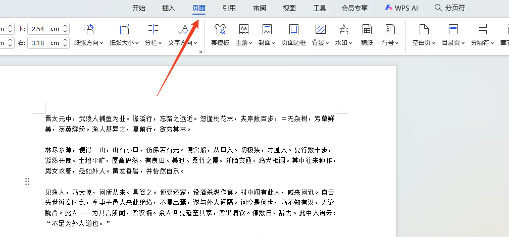Image resolution: width=509 pixels, height=237 pixels.
Task: Click the 空白页 blank page icon
Action: pos(424,29)
